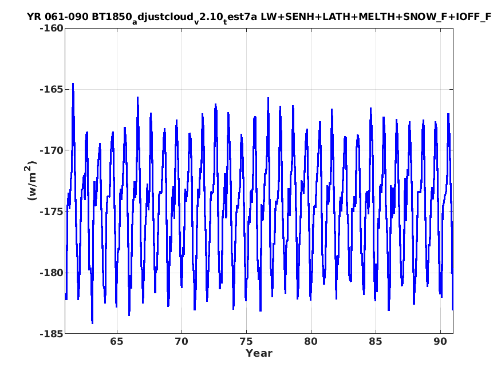The image size is (501, 375).
Task: Click 'YR 061-090' at the title start
Action: [x=57, y=17]
